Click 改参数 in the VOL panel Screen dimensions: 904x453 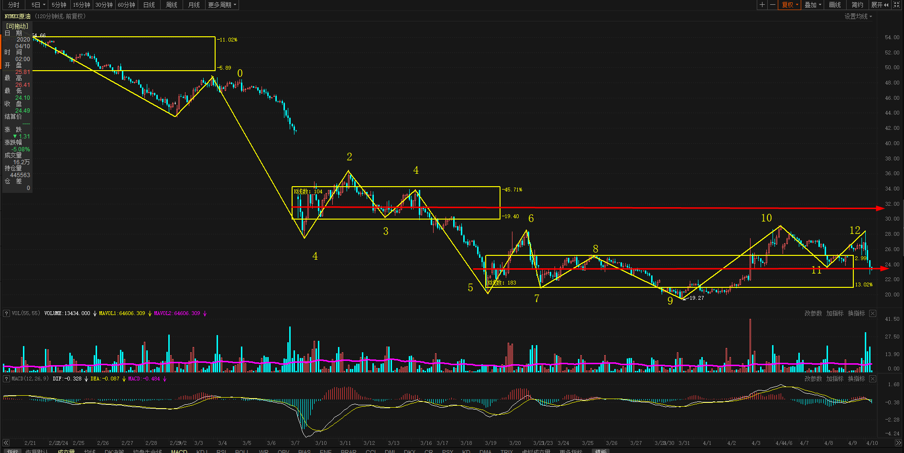(813, 314)
